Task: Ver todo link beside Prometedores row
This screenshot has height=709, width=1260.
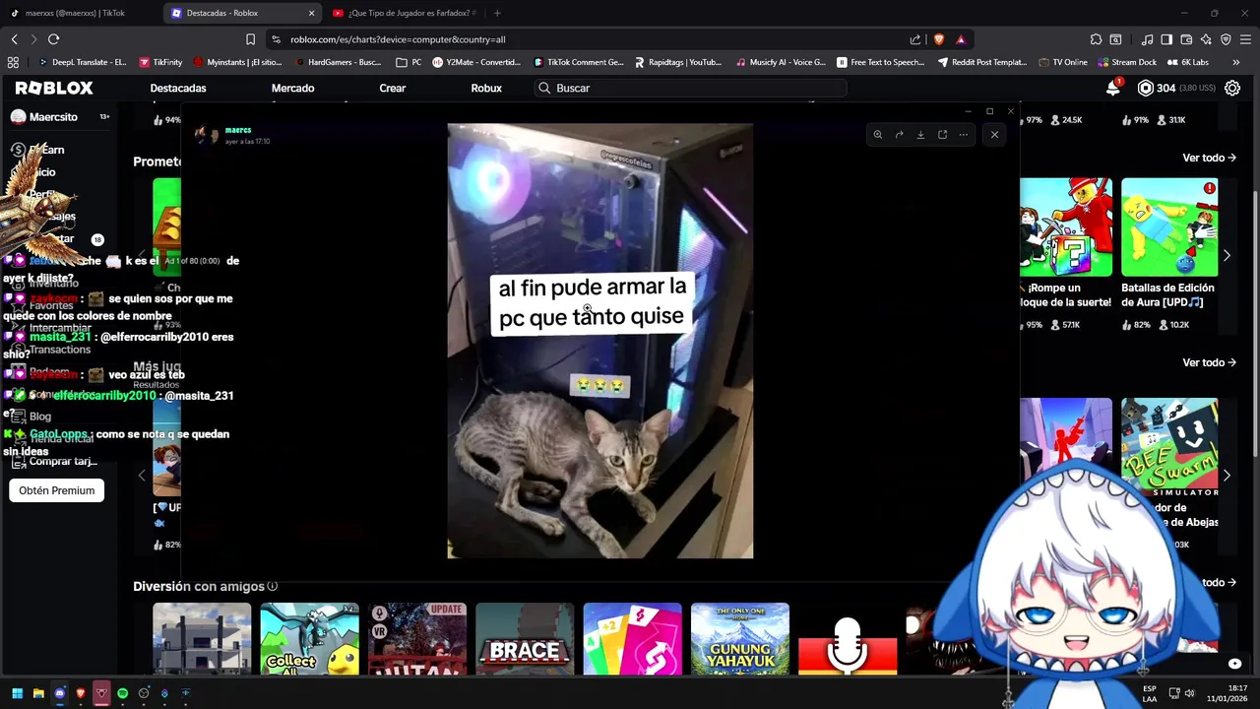Action: click(x=1209, y=158)
